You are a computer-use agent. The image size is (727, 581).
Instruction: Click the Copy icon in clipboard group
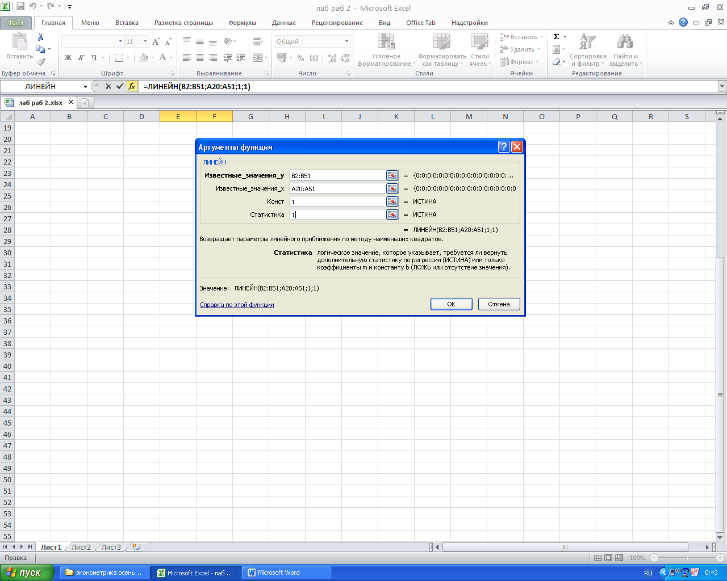tap(40, 49)
